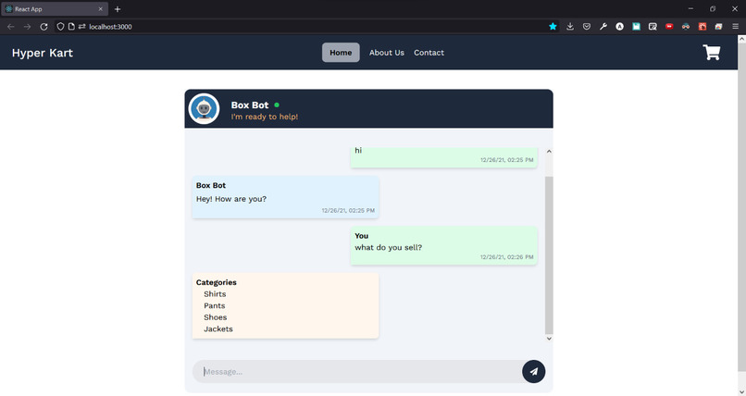Go to the Home page

point(341,53)
